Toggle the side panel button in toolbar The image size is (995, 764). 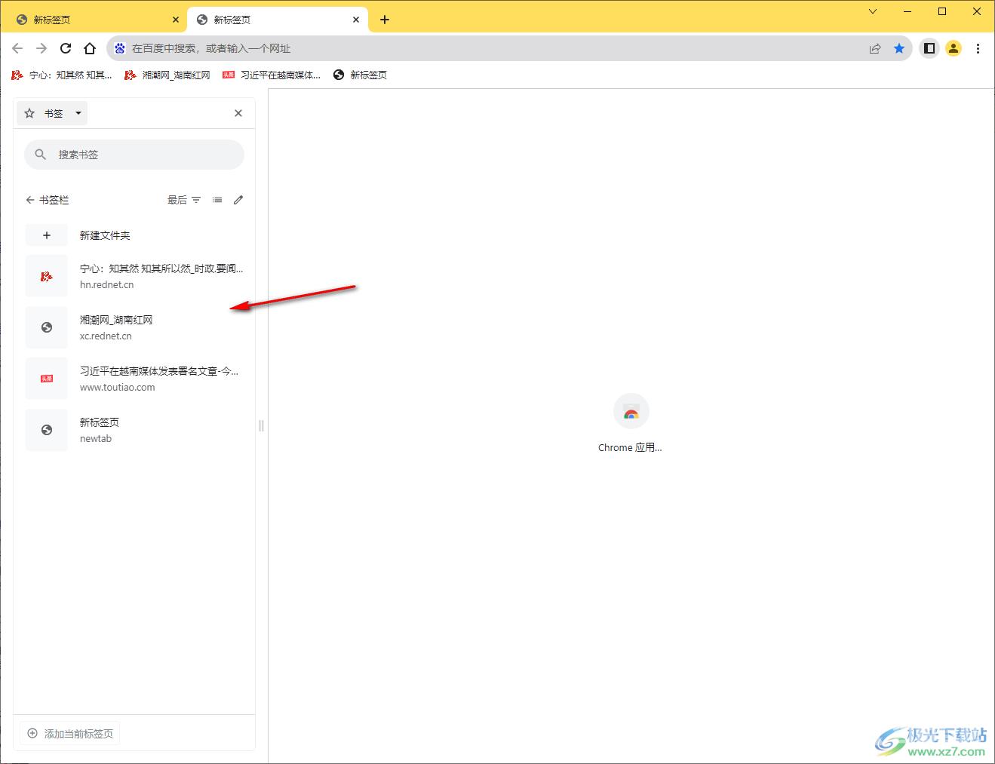coord(929,48)
